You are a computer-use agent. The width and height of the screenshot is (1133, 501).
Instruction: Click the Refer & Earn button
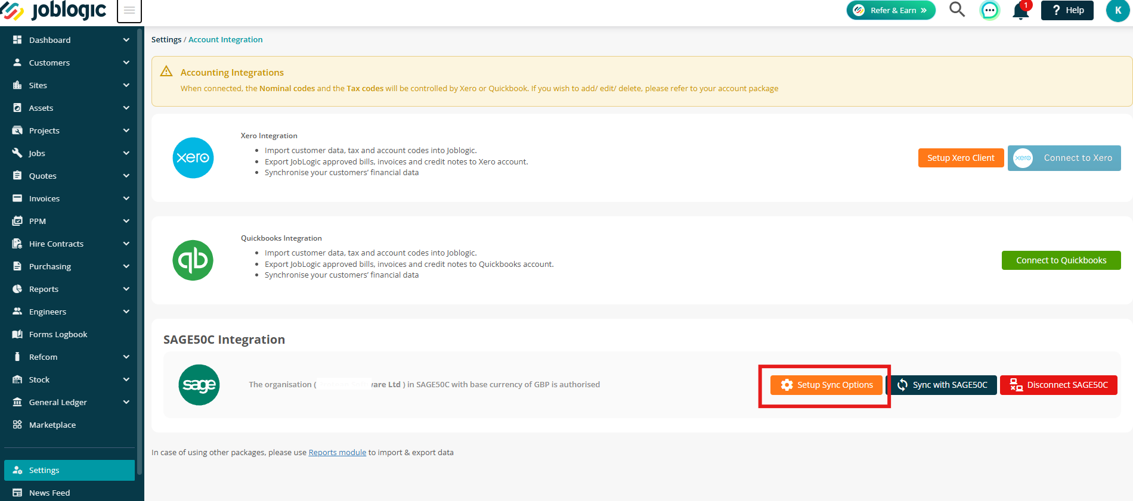tap(891, 10)
